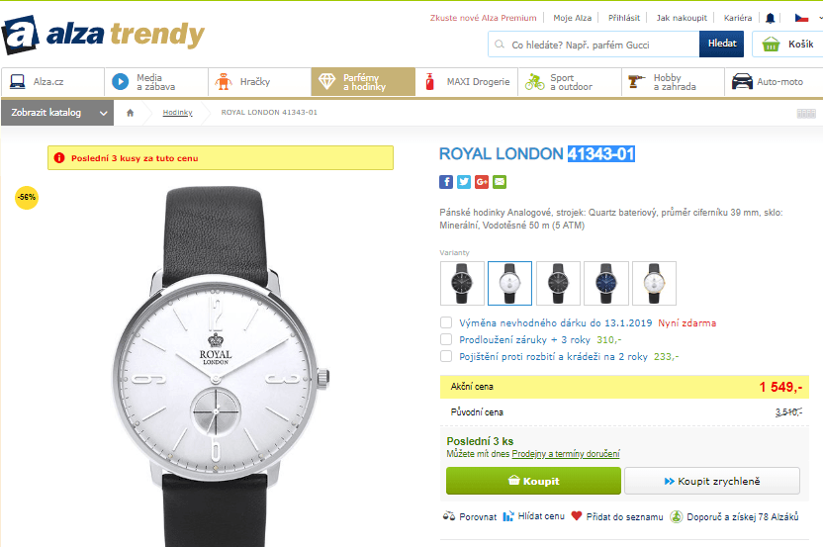Viewport: 823px width, 547px height.
Task: Add to wishlist with heart icon
Action: click(x=577, y=516)
